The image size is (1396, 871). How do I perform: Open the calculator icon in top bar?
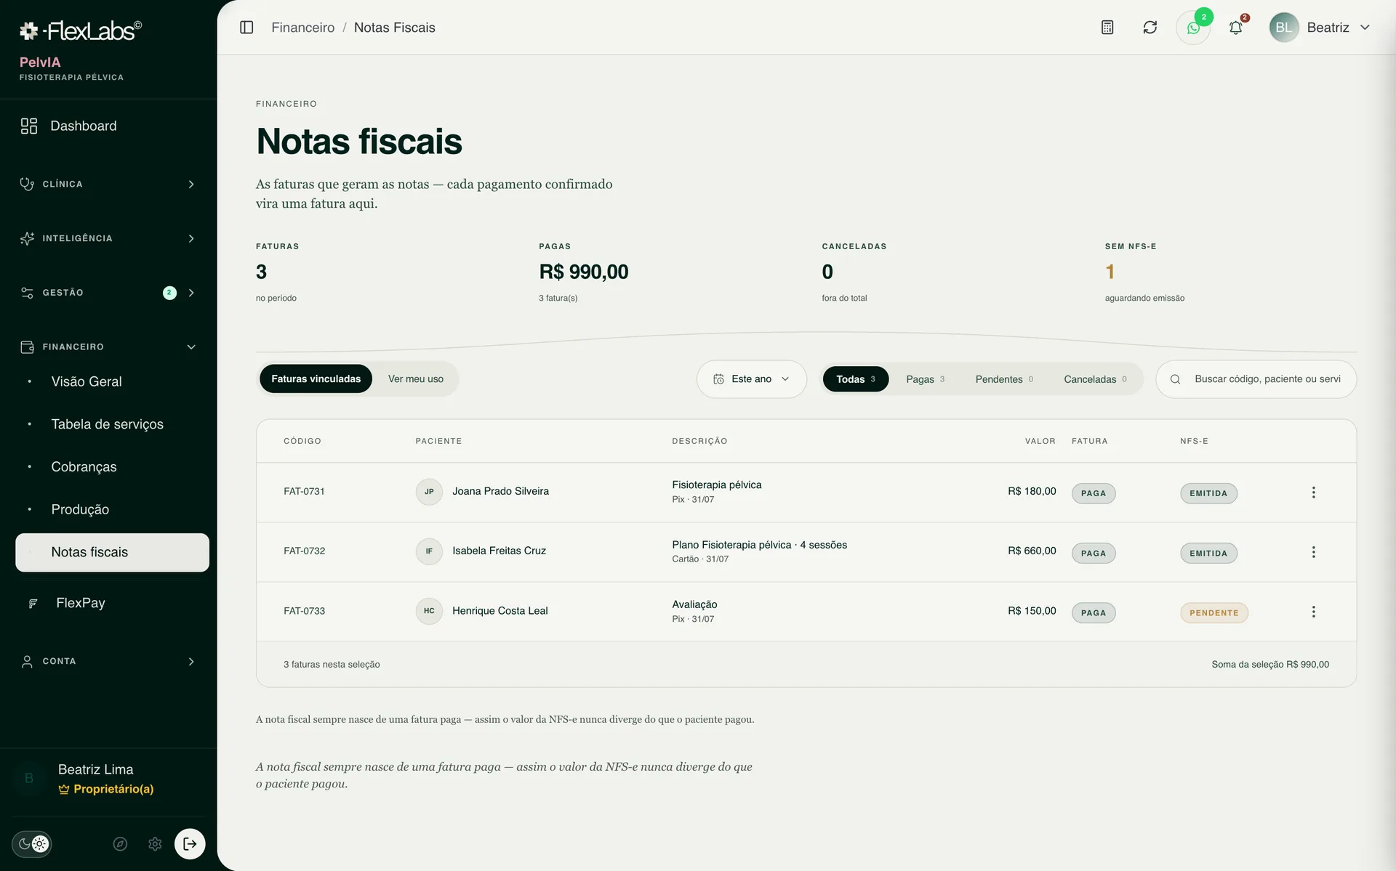coord(1107,28)
